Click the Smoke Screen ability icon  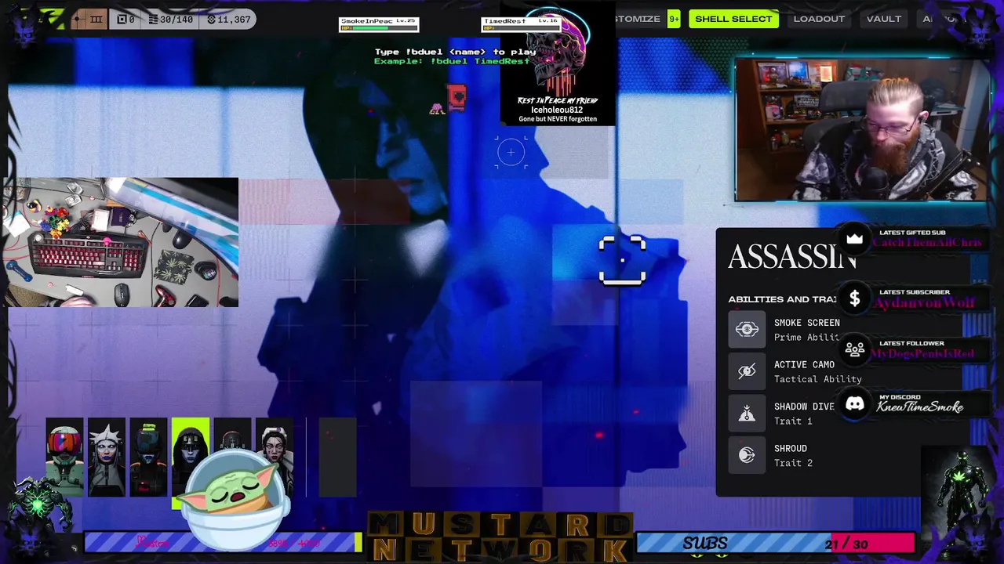(747, 329)
